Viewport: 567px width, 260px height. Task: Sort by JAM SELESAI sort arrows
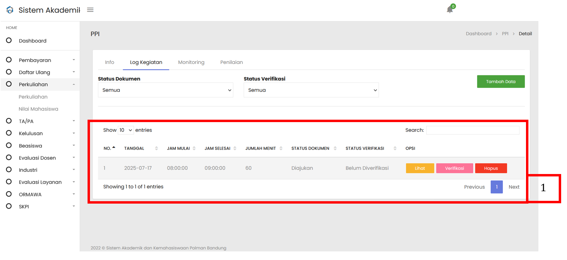tap(235, 148)
